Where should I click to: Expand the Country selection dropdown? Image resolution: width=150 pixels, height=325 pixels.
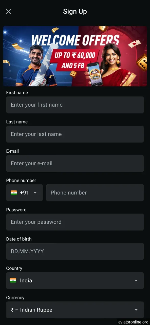(136, 281)
